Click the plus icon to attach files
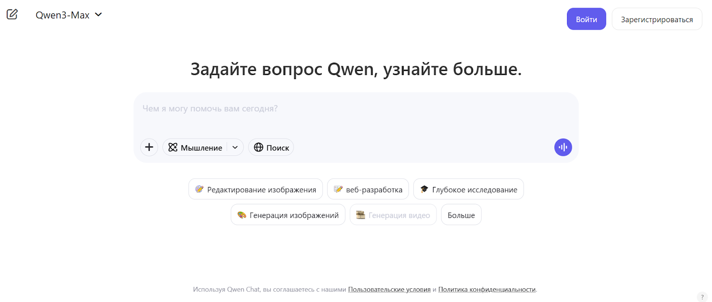712x302 pixels. 149,147
